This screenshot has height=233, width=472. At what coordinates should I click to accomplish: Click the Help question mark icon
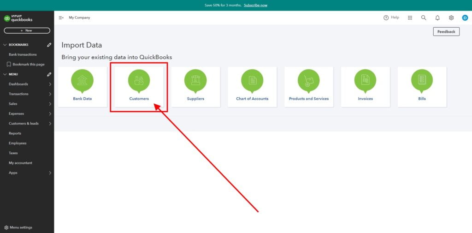[x=386, y=18]
